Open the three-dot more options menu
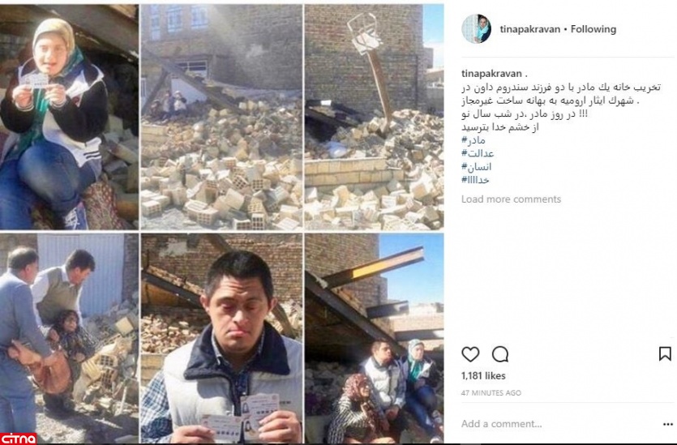 (667, 424)
